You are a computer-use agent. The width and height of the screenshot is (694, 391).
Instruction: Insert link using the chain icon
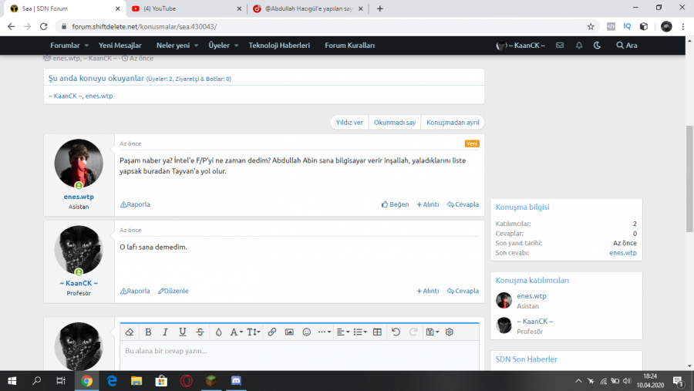[x=271, y=332]
